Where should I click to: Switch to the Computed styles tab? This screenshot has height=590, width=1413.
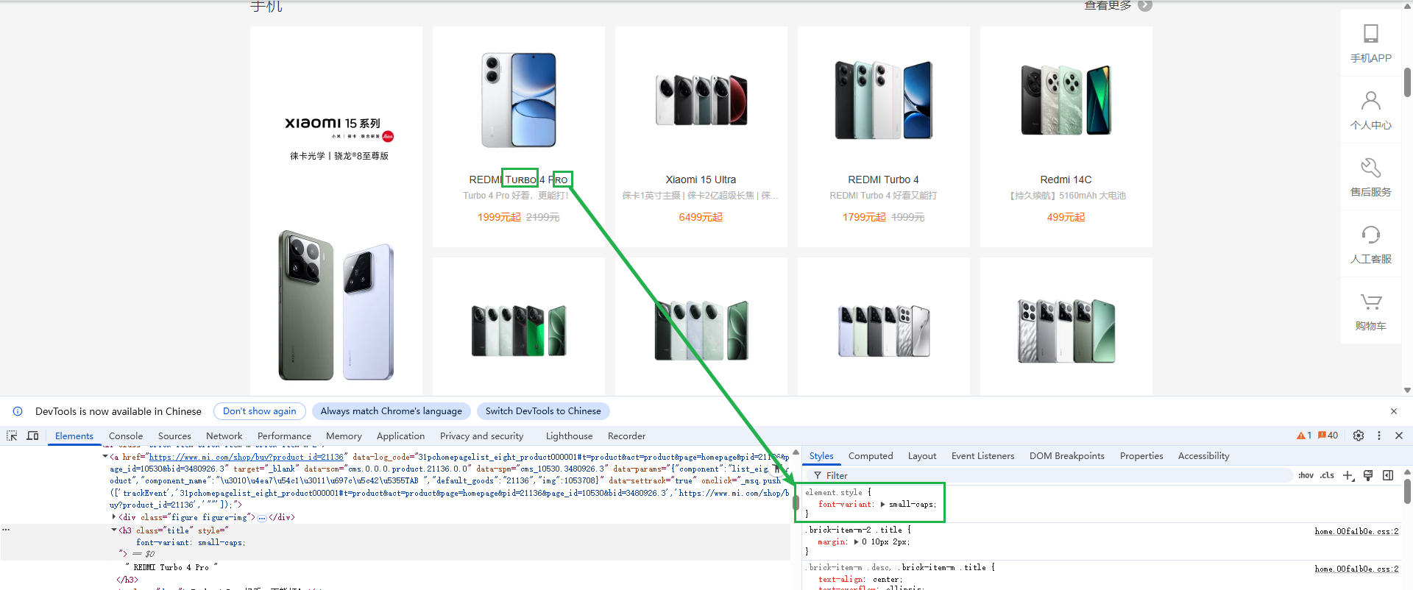[x=871, y=456]
